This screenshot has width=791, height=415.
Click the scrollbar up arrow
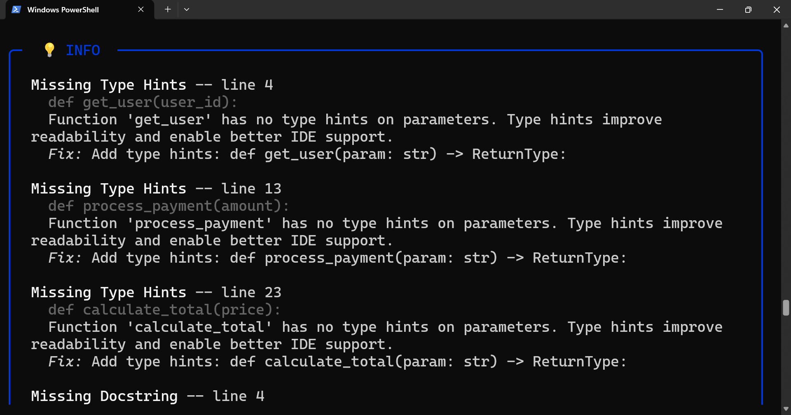pos(786,26)
